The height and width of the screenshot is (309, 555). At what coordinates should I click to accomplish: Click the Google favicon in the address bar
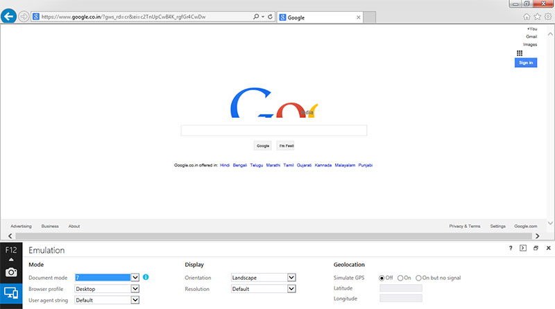(x=36, y=17)
